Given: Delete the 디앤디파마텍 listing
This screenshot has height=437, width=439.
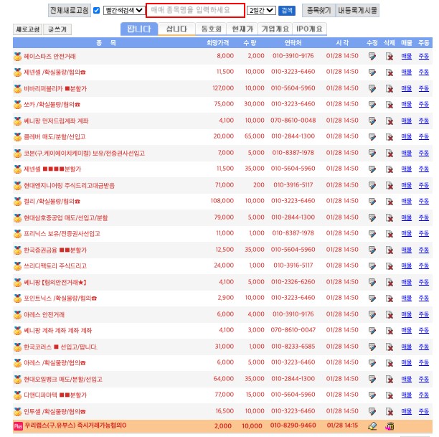Looking at the screenshot, I should [390, 395].
